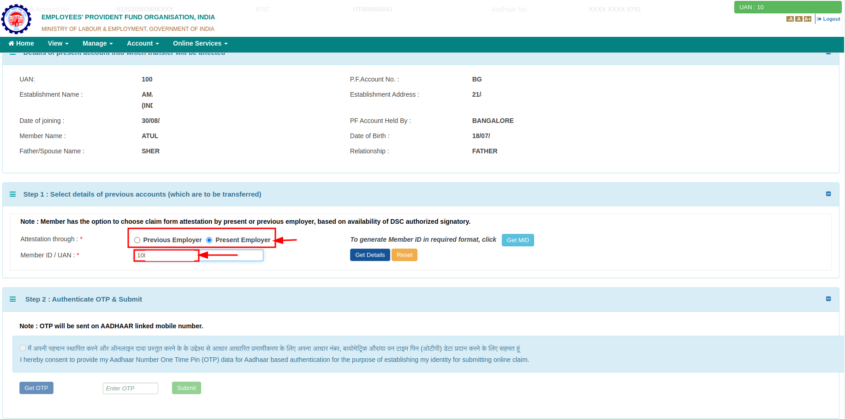Open the Online Services dropdown menu
Viewport: 845px width, 419px height.
pos(200,43)
